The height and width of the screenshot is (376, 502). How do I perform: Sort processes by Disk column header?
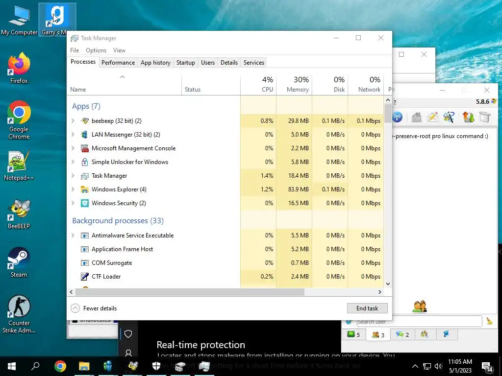[x=330, y=84]
